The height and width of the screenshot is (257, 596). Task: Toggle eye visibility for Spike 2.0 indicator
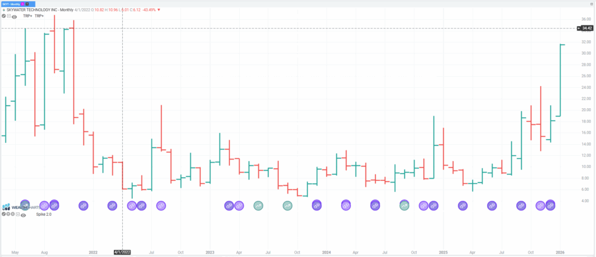(22, 215)
